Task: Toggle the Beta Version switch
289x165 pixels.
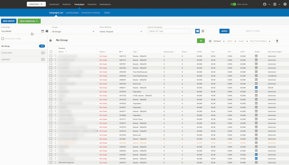Action: click(233, 4)
